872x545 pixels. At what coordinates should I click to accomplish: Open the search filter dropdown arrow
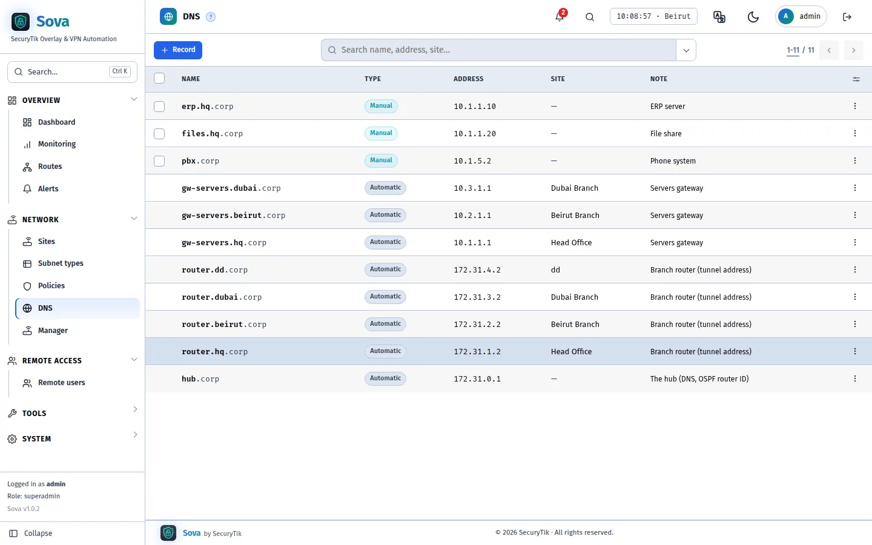(x=686, y=50)
